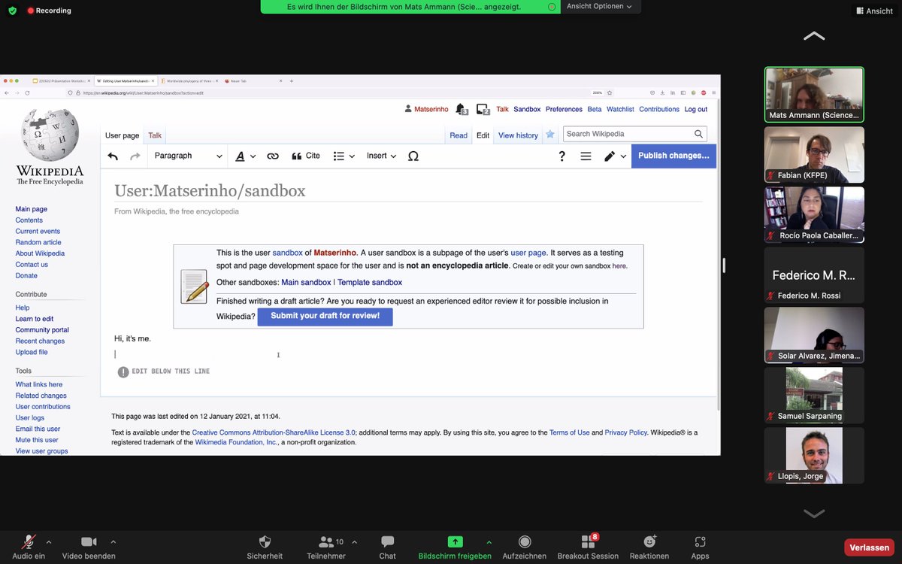The width and height of the screenshot is (902, 564).
Task: Open the notifications bell alerts
Action: 461,109
